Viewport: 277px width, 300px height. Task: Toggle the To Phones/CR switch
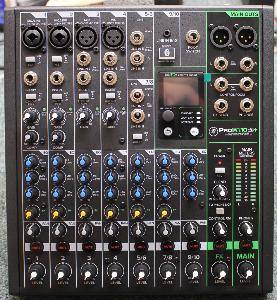click(220, 211)
